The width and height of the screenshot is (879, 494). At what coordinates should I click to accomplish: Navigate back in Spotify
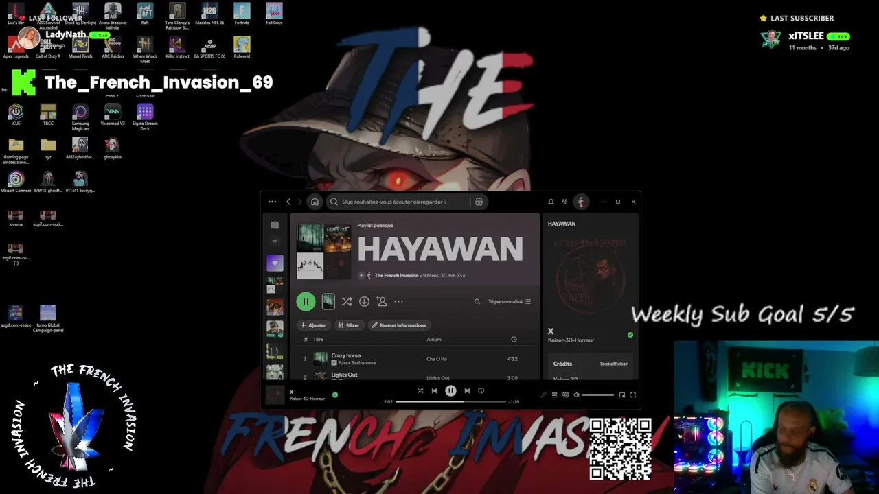click(x=288, y=202)
